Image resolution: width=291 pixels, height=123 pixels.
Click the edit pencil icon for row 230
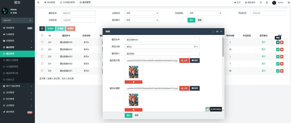click(278, 71)
